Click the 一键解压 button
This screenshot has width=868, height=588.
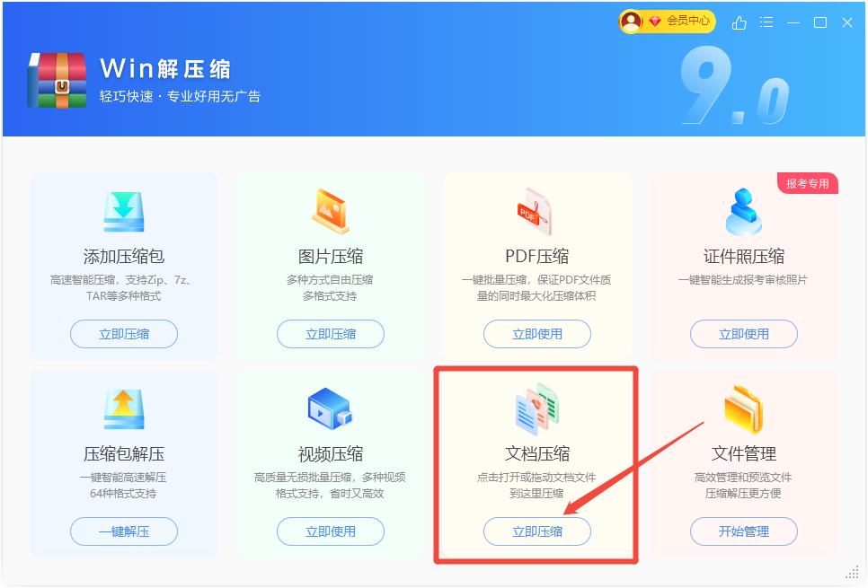(124, 531)
